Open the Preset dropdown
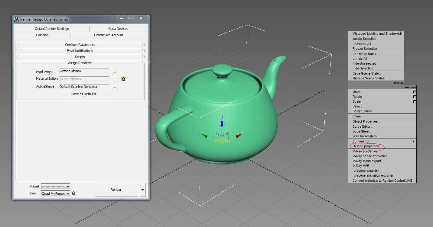Screen dimensions: 433x227 (56, 186)
